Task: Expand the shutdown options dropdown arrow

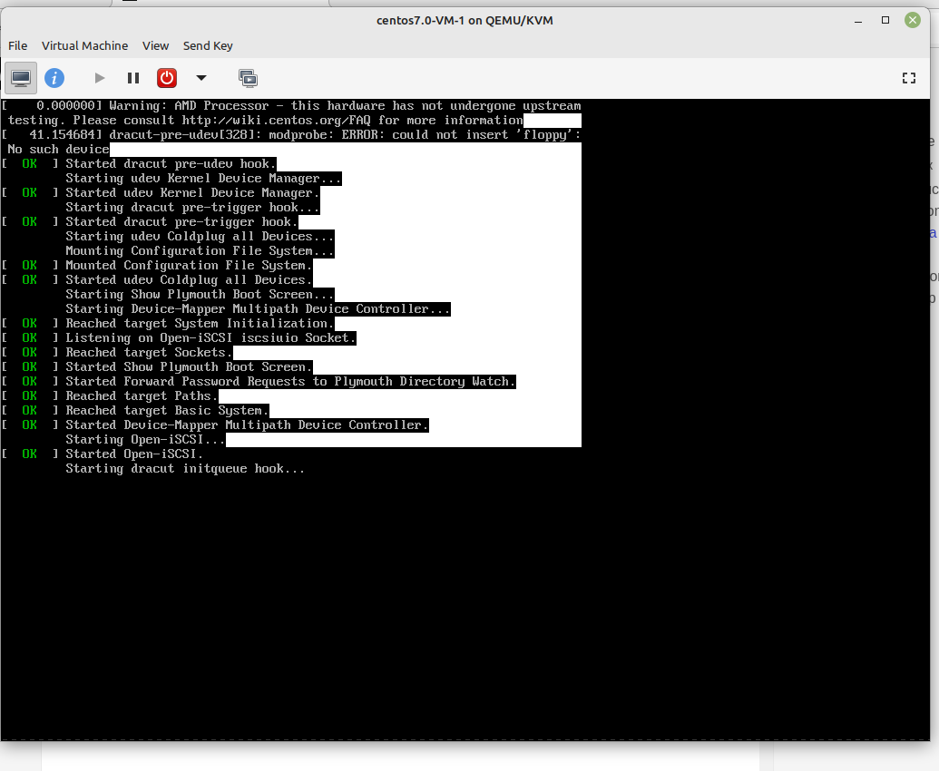Action: coord(201,78)
